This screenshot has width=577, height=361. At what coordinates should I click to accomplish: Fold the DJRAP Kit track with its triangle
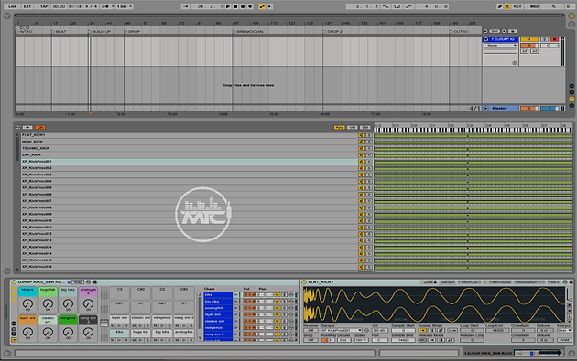[x=485, y=39]
